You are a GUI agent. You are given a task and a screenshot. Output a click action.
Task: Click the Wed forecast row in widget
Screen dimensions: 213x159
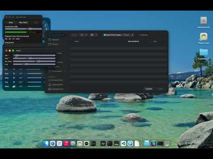pyautogui.click(x=24, y=87)
